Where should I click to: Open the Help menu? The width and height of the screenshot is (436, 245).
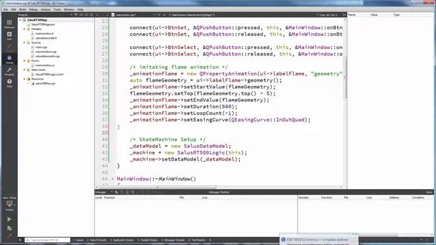(80, 9)
